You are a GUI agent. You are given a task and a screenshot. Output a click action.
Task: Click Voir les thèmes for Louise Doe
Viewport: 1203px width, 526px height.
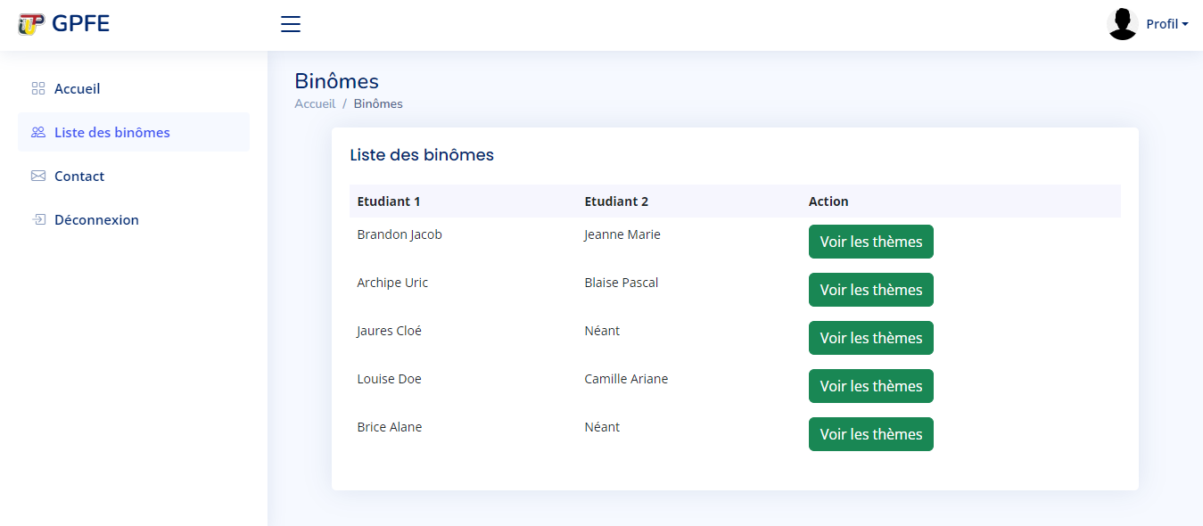pyautogui.click(x=871, y=386)
